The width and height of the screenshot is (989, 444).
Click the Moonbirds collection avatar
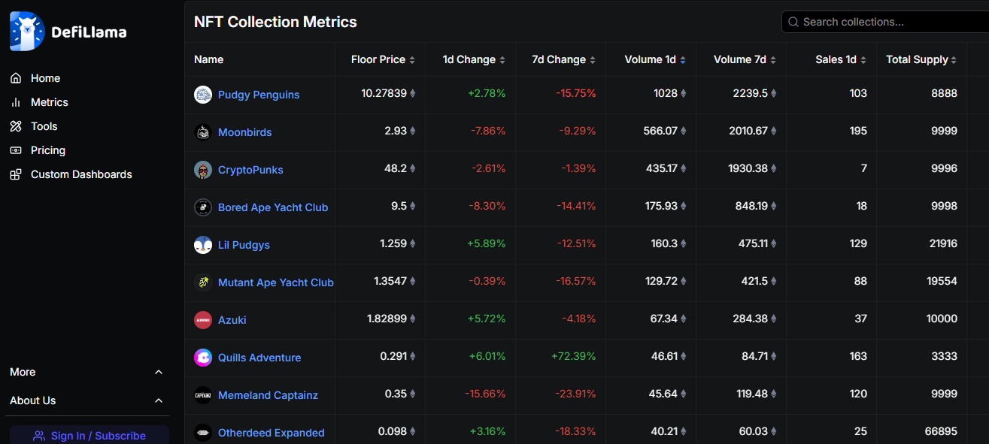point(203,132)
